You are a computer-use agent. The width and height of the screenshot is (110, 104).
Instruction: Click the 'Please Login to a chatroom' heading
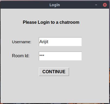(x=51, y=22)
